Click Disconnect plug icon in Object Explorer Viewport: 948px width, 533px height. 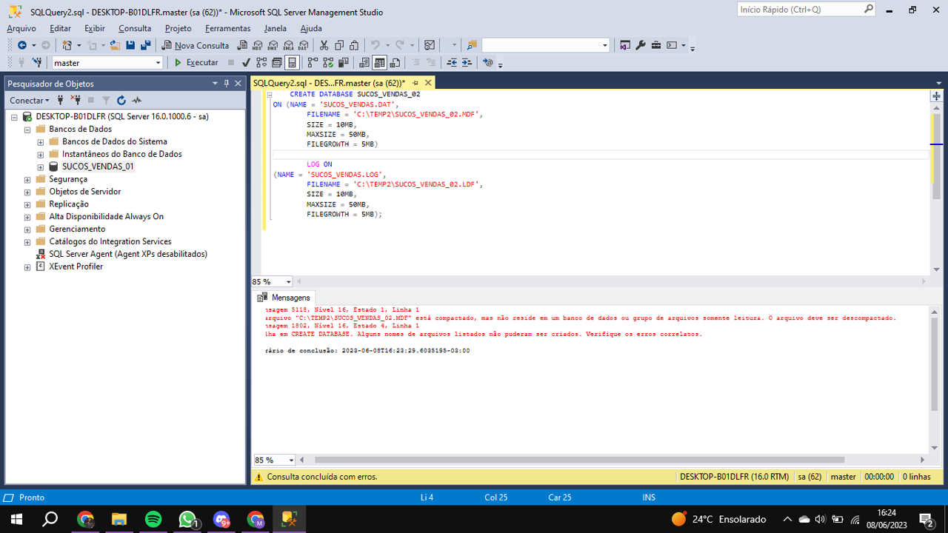pos(76,100)
